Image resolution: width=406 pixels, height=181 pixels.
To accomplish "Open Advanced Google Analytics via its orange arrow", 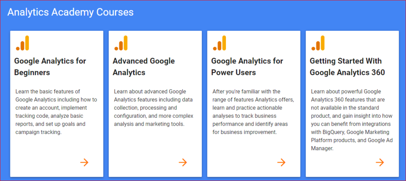I will pyautogui.click(x=183, y=162).
